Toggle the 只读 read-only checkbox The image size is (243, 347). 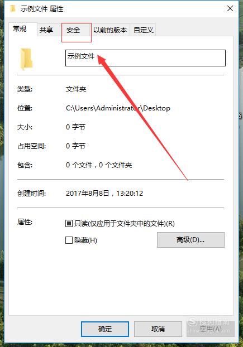(x=69, y=224)
